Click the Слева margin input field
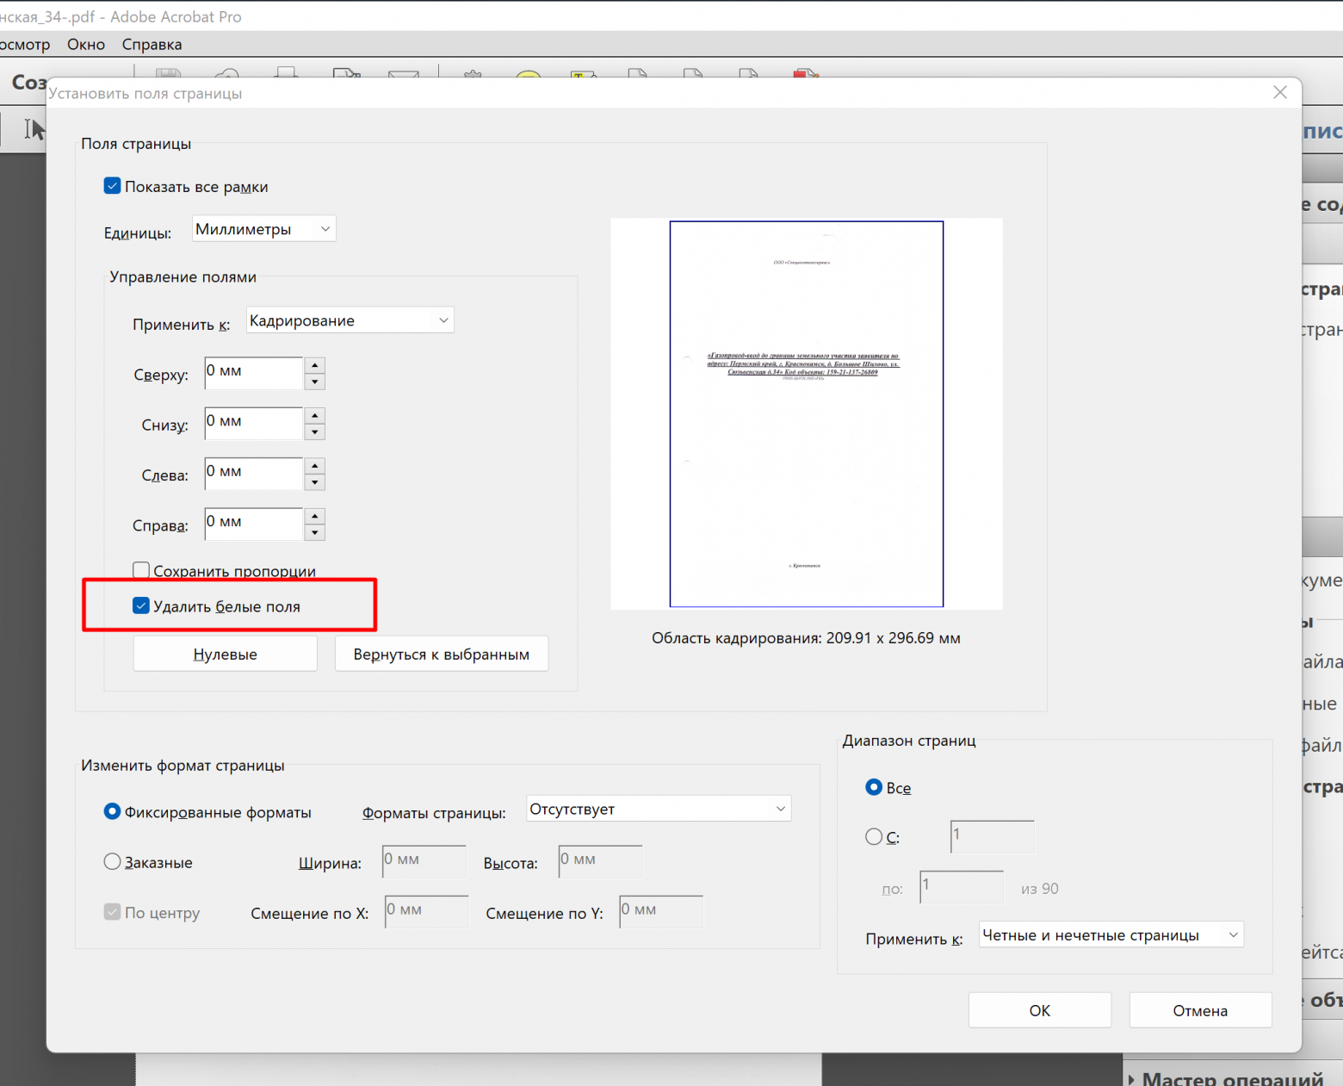 click(x=254, y=474)
